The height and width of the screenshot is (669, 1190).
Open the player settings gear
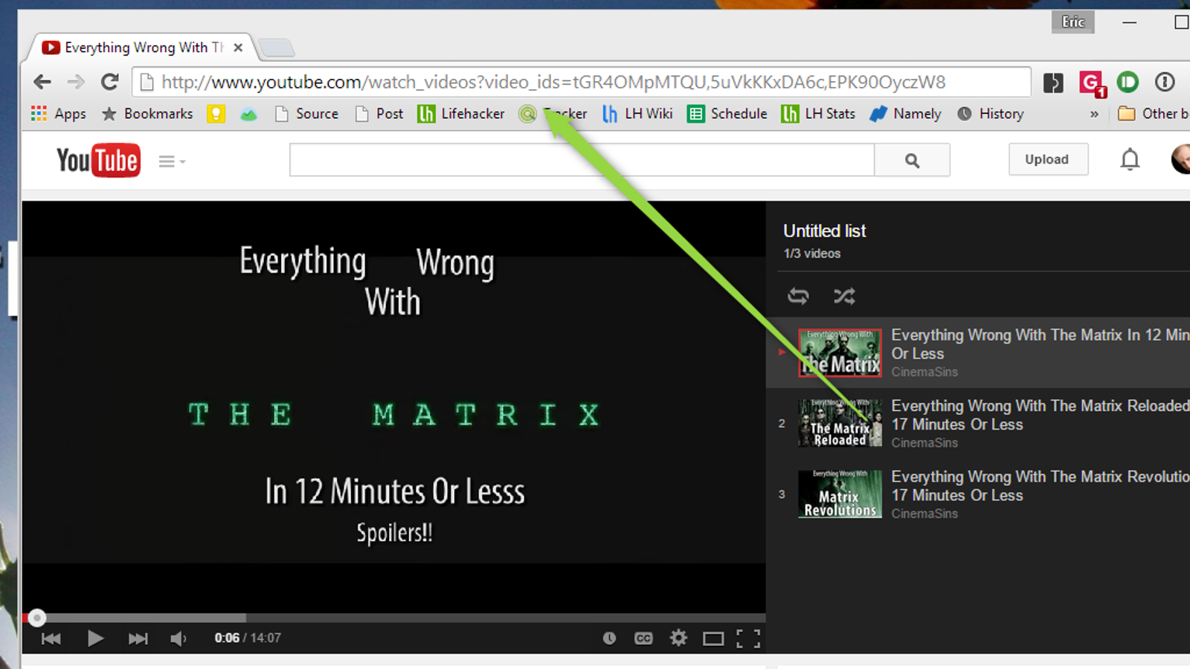pos(678,638)
